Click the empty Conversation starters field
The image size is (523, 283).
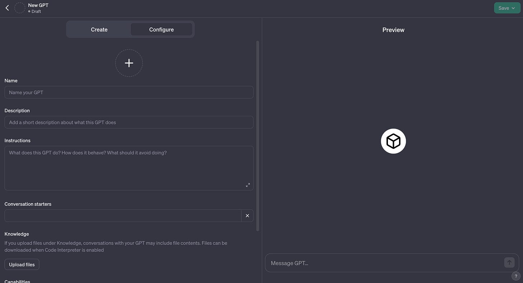coord(123,216)
